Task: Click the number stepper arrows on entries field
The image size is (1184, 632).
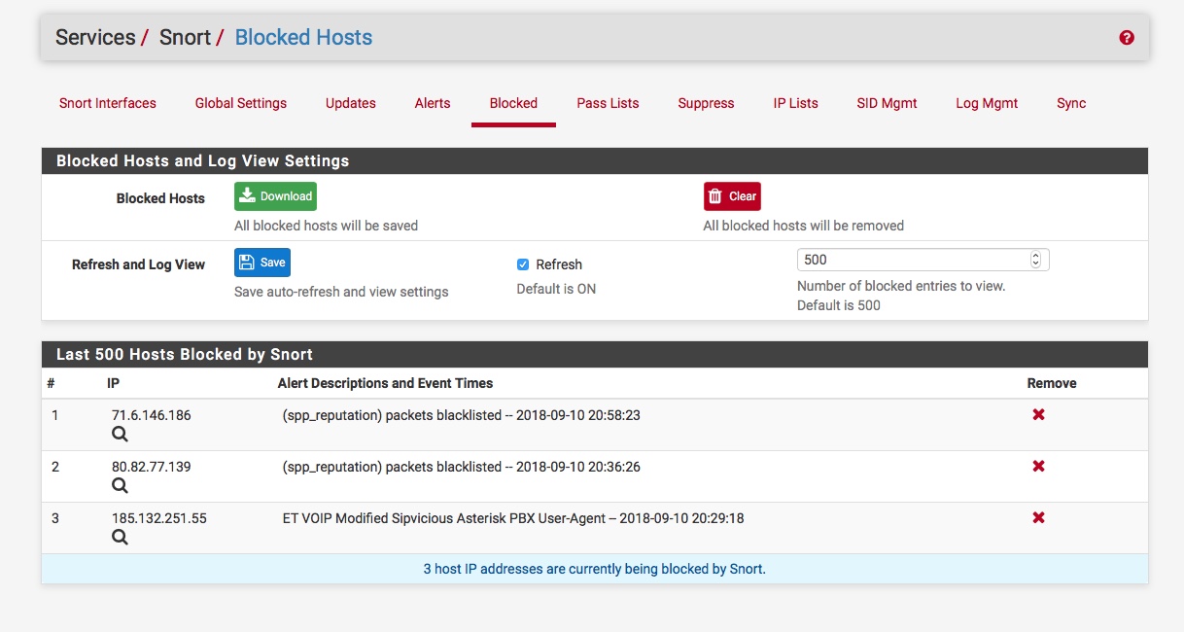Action: coord(1035,260)
